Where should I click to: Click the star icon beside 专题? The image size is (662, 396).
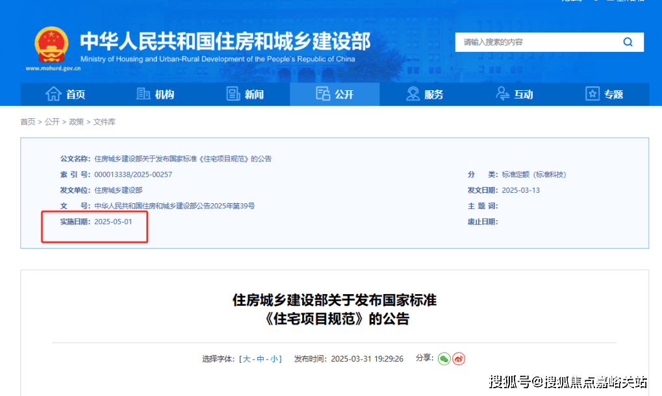592,94
